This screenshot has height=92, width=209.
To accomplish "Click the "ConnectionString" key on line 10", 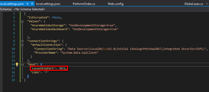I will [49, 49].
